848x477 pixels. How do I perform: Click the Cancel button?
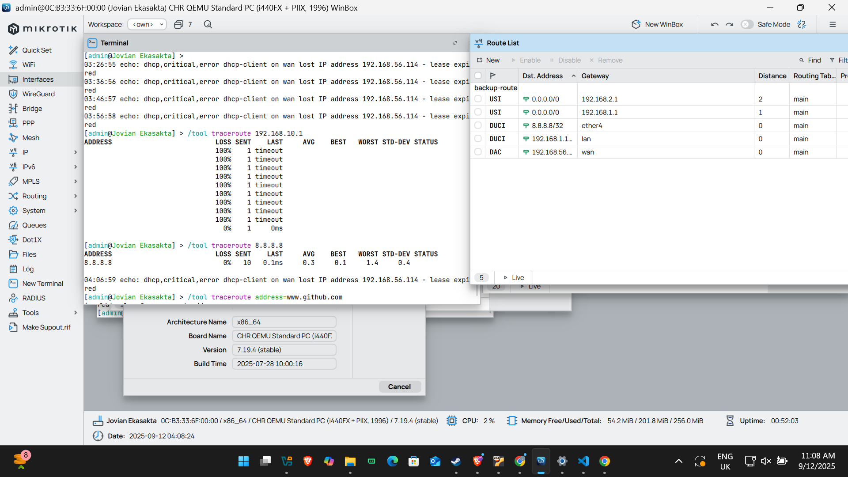(x=400, y=386)
